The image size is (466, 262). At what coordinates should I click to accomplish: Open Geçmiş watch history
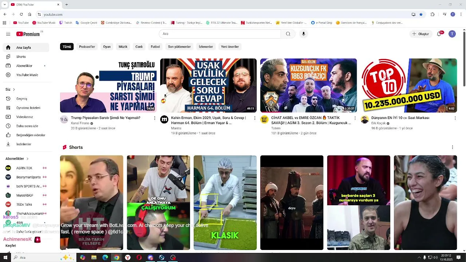coord(26,99)
